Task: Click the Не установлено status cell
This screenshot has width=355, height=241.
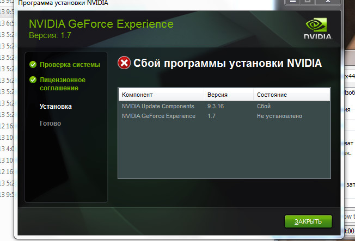Action: (279, 116)
